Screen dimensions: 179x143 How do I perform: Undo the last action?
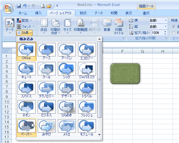(25, 6)
